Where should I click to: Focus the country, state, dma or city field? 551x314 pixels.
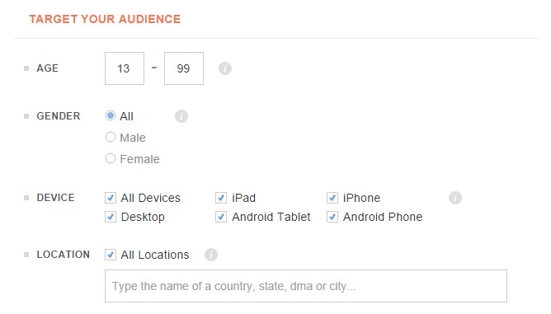(306, 286)
